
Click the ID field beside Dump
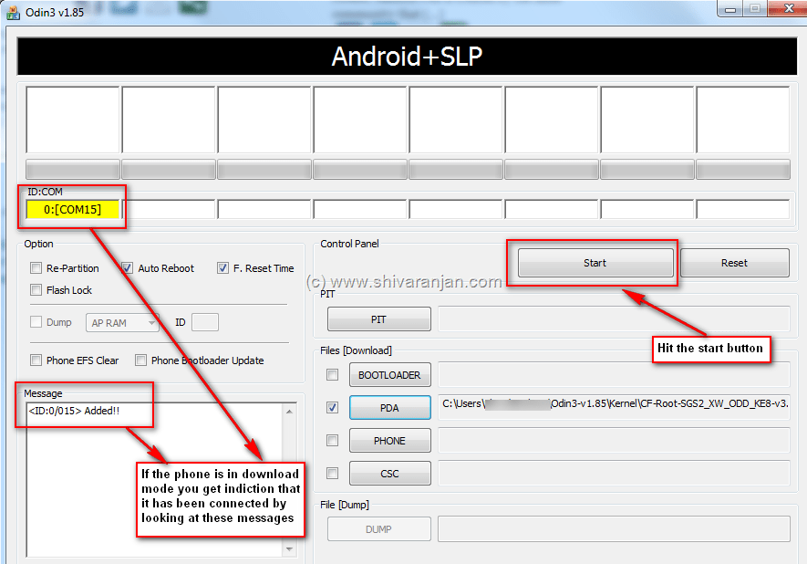pyautogui.click(x=205, y=322)
